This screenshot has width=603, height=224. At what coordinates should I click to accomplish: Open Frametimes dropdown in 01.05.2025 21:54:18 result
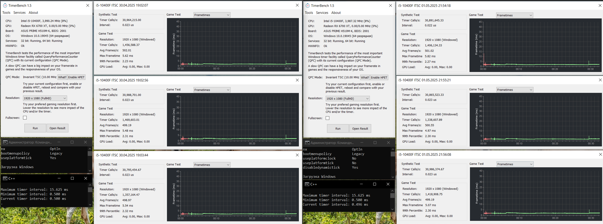coord(514,15)
